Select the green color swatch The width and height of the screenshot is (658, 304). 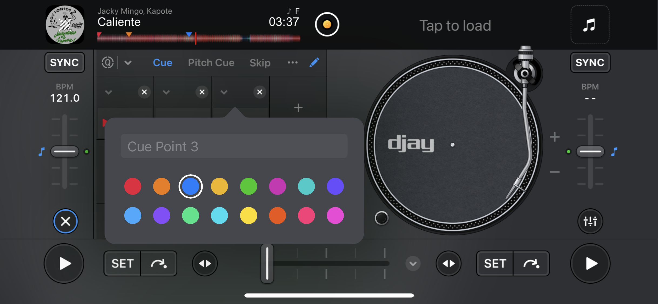pyautogui.click(x=248, y=186)
